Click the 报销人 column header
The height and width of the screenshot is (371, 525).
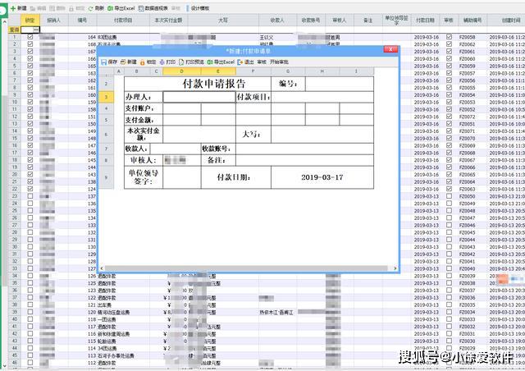pyautogui.click(x=54, y=21)
